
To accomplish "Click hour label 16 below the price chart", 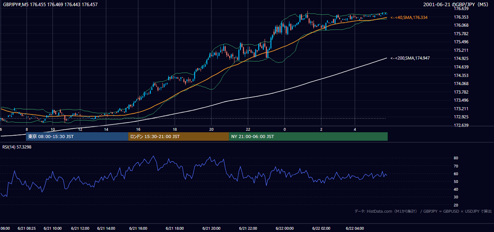I will [139, 129].
